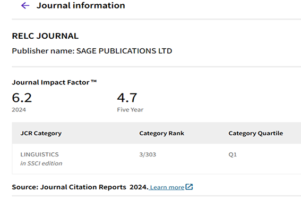The height and width of the screenshot is (200, 301).
Task: Click the 2024 year label
Action: pyautogui.click(x=19, y=110)
